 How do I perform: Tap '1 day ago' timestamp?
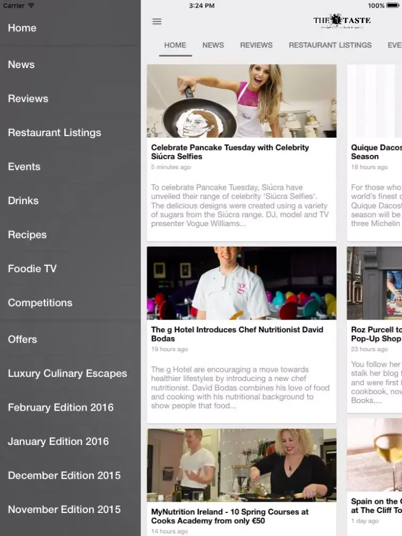[364, 521]
